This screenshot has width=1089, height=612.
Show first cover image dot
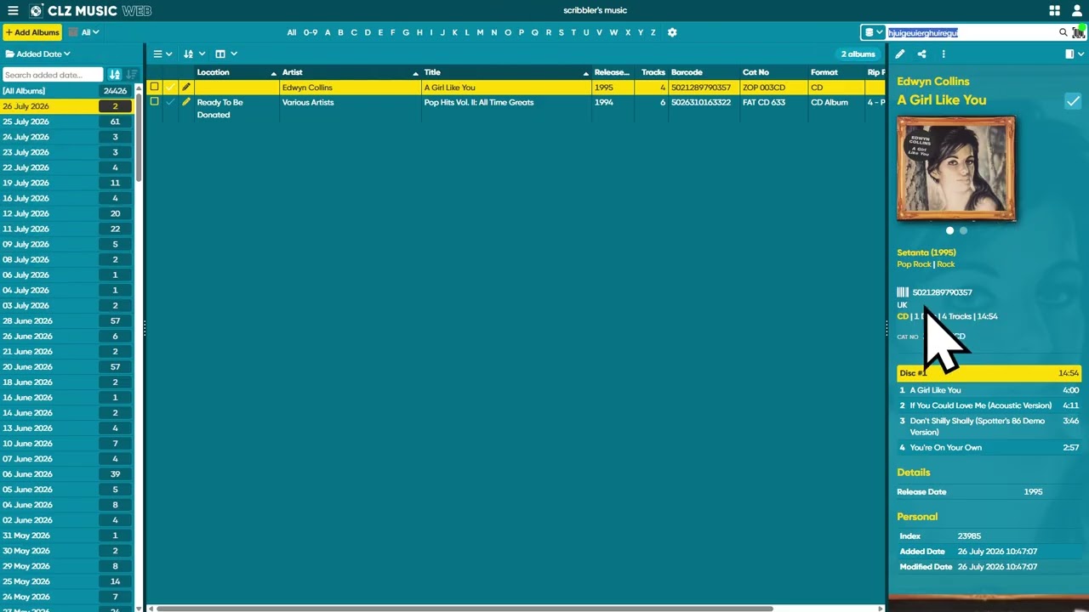coord(949,230)
